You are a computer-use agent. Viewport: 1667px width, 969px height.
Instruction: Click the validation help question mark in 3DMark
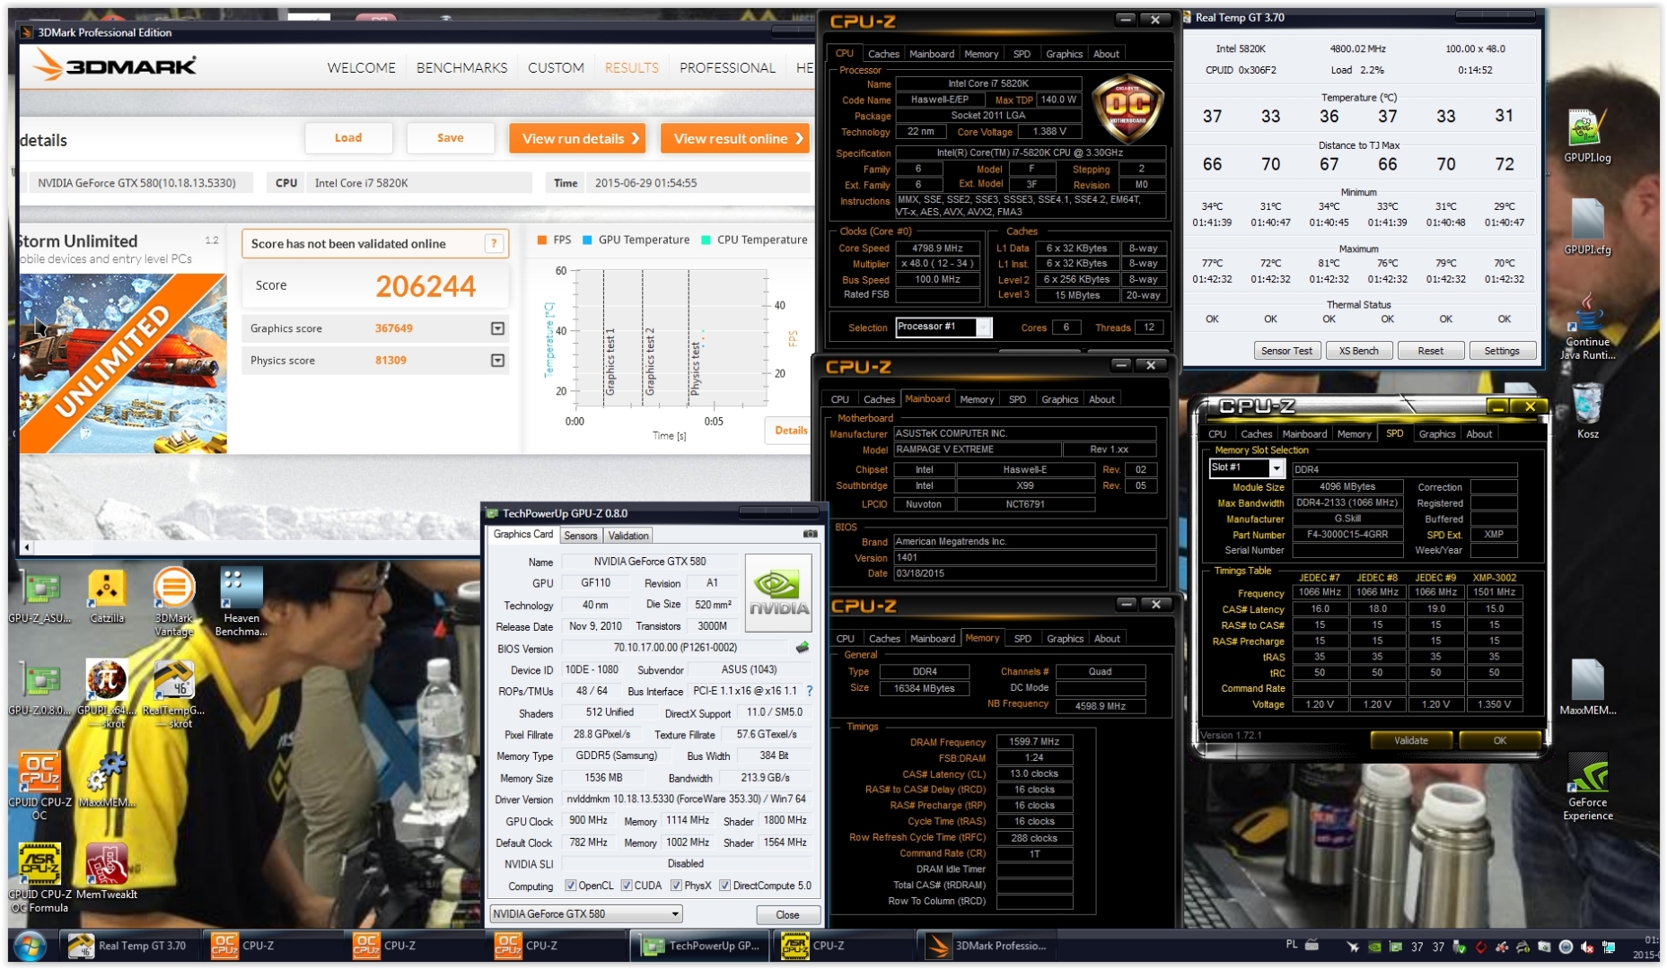[494, 243]
